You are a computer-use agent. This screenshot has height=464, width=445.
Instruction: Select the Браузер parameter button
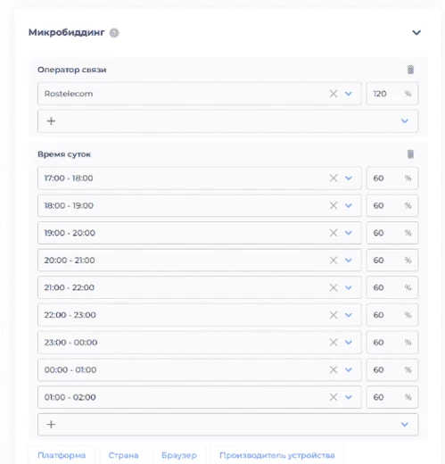[x=179, y=455]
